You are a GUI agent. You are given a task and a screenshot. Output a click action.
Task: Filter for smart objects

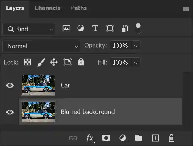(x=125, y=28)
